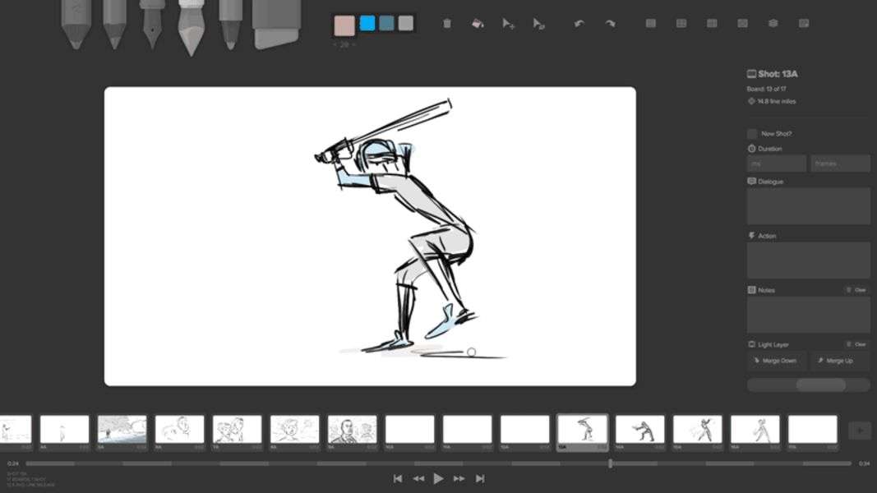877x493 pixels.
Task: Click the duration frames input field
Action: (840, 164)
